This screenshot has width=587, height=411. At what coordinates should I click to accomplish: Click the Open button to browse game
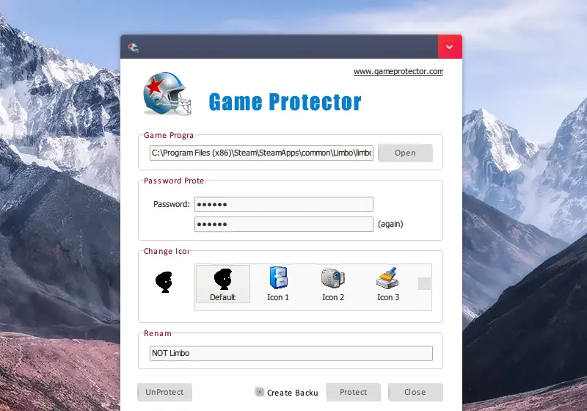[x=406, y=153]
